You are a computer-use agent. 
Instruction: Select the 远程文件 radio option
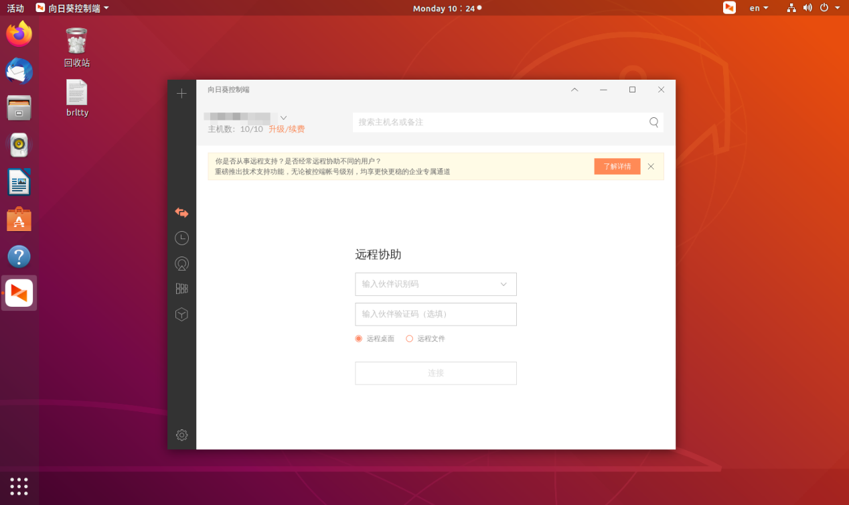[426, 339]
